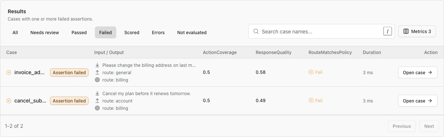The image size is (444, 137).
Task: Click Assertion failed badge on invoice_ad row
Action: (69, 73)
